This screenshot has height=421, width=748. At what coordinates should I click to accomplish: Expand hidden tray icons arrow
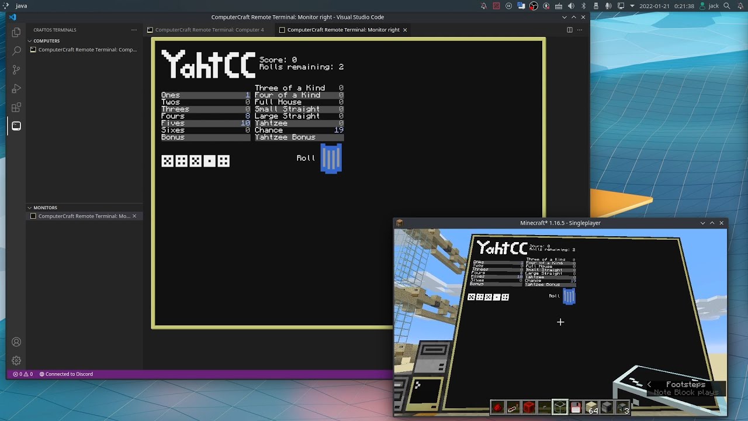632,6
